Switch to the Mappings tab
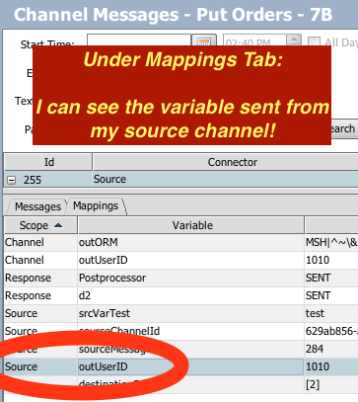 (x=96, y=206)
